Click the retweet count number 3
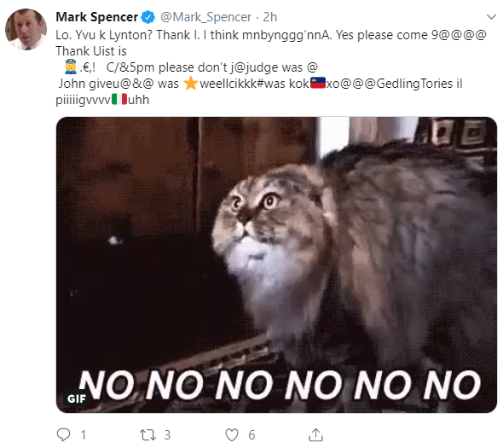Image resolution: width=503 pixels, height=448 pixels. tap(167, 435)
